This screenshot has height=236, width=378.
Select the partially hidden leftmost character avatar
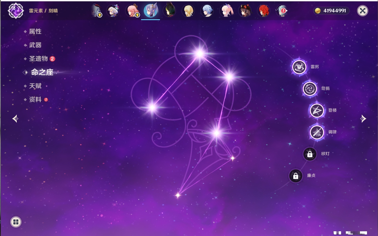click(96, 11)
